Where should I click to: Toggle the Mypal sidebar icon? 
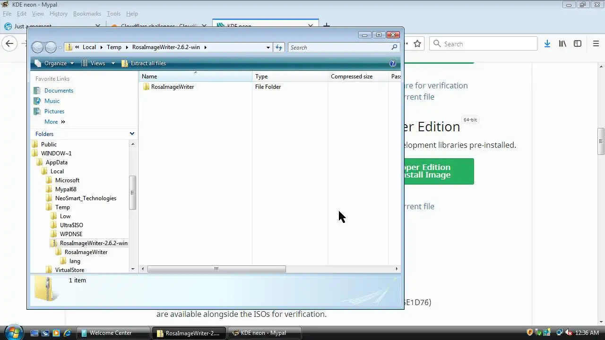pos(578,44)
